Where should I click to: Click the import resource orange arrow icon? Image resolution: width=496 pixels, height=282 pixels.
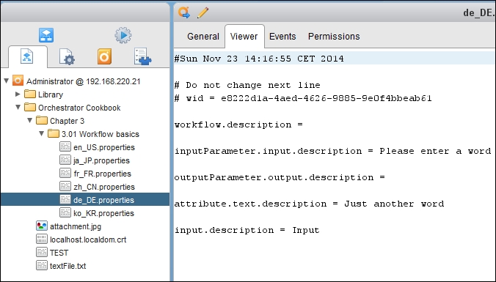[183, 12]
